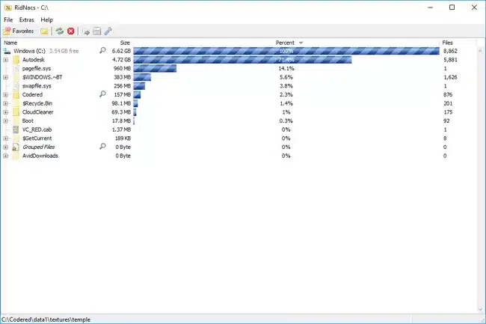Viewport: 486px width, 324px height.
Task: Expand the Autodesk folder node
Action: 6,60
